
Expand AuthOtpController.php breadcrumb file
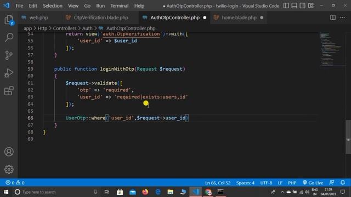click(x=131, y=28)
